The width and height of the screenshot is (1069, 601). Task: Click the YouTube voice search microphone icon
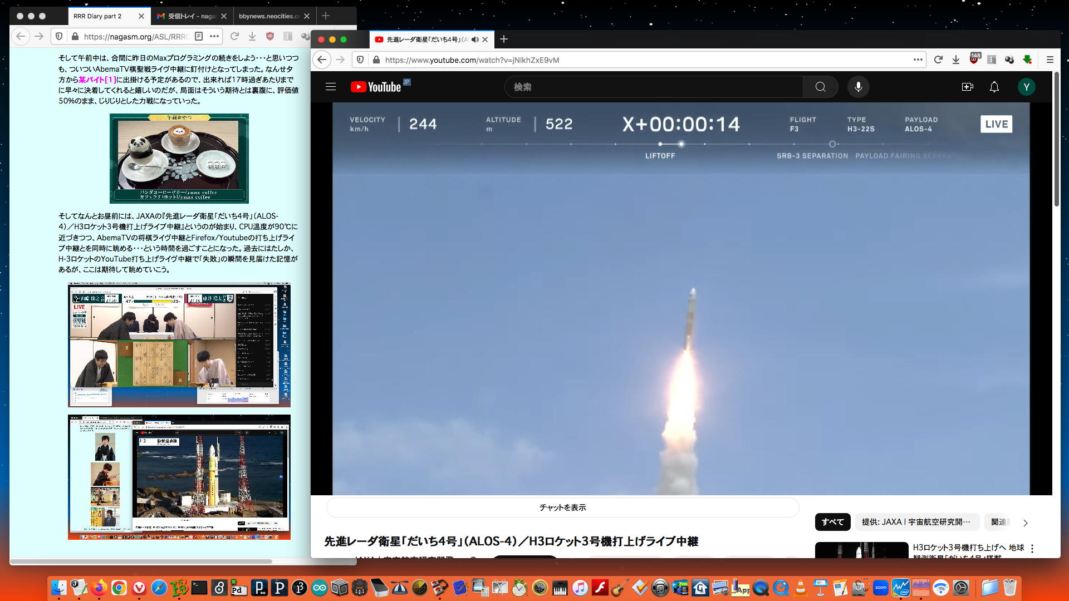858,87
